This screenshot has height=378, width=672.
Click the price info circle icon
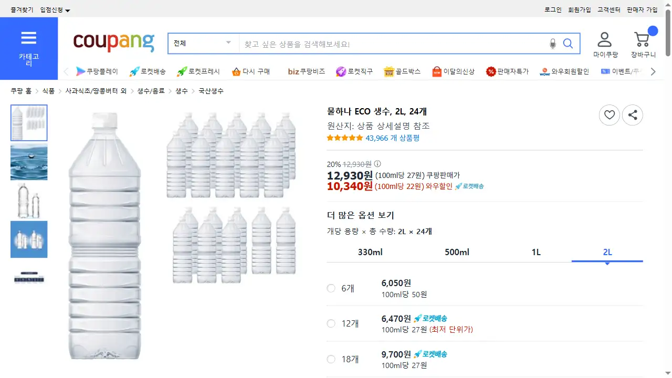pyautogui.click(x=377, y=164)
